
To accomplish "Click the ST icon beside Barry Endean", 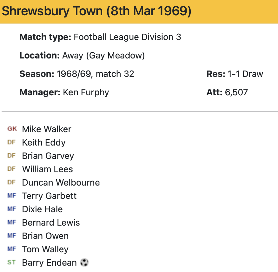I will pyautogui.click(x=11, y=262).
